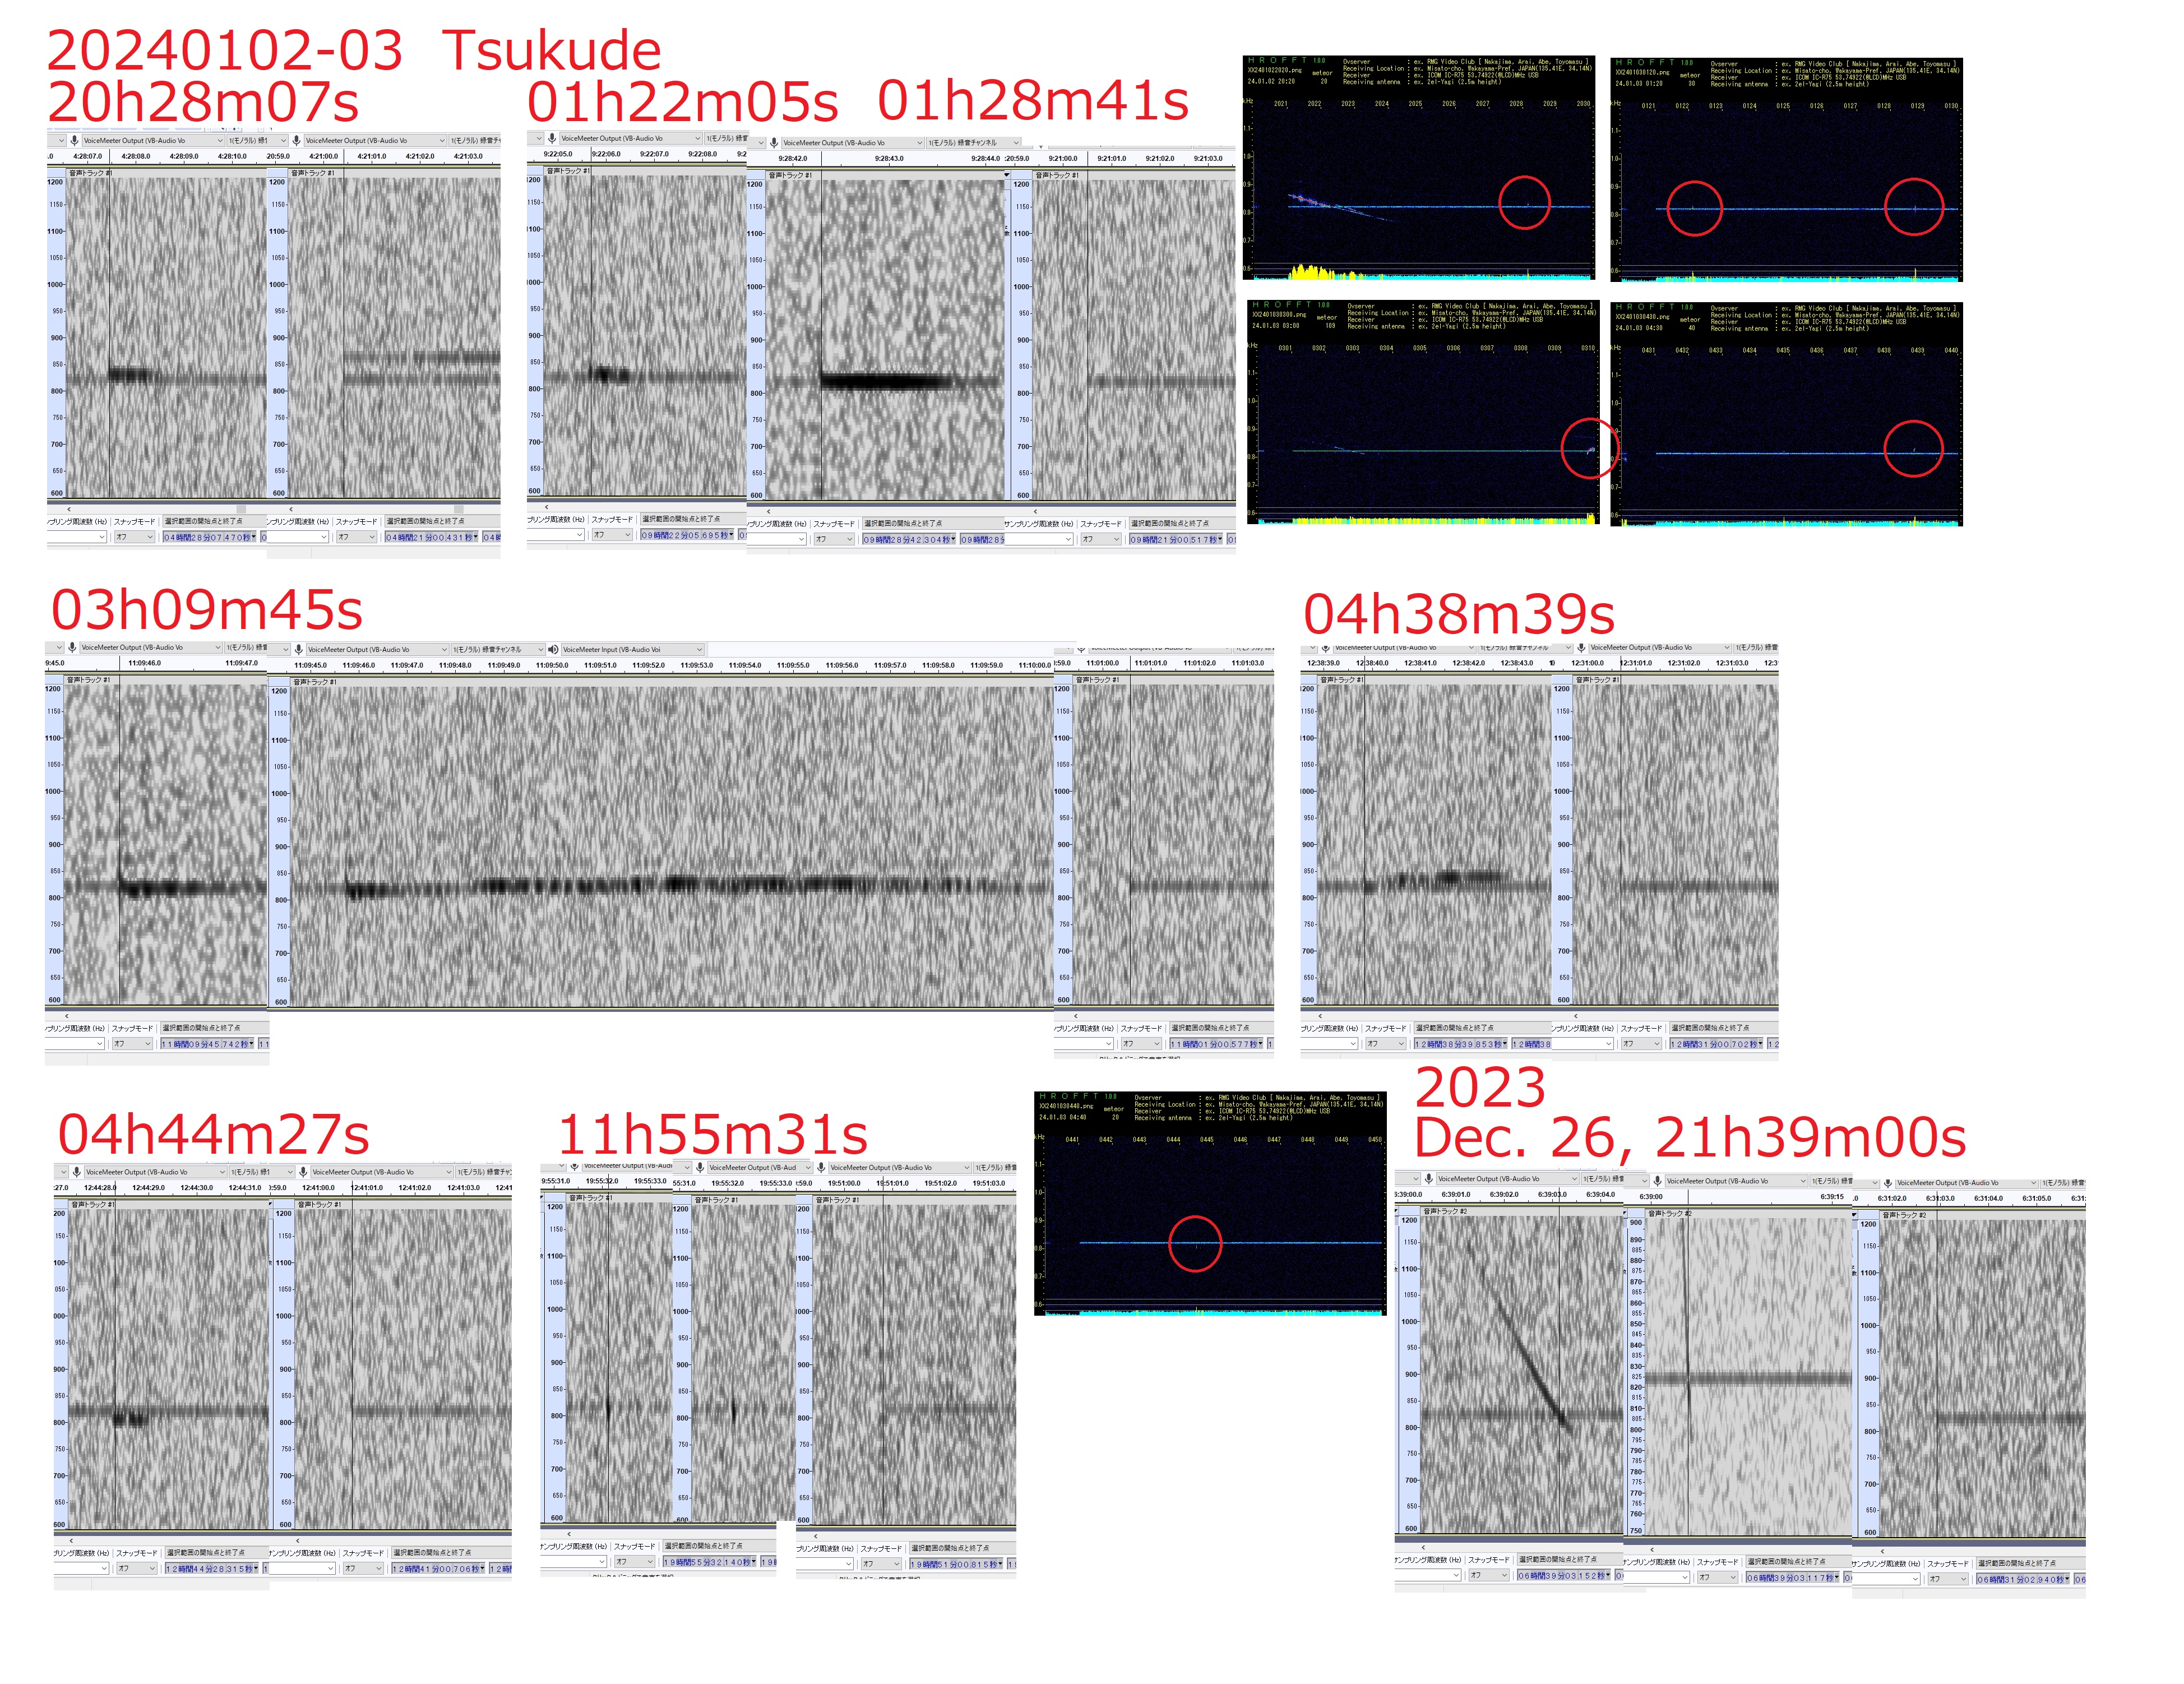Open snap mode 'オフ' dropdown under 20h28m07s
This screenshot has width=2184, height=1684.
tap(135, 537)
